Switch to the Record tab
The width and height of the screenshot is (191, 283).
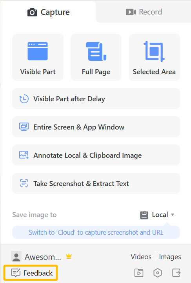[x=144, y=12]
